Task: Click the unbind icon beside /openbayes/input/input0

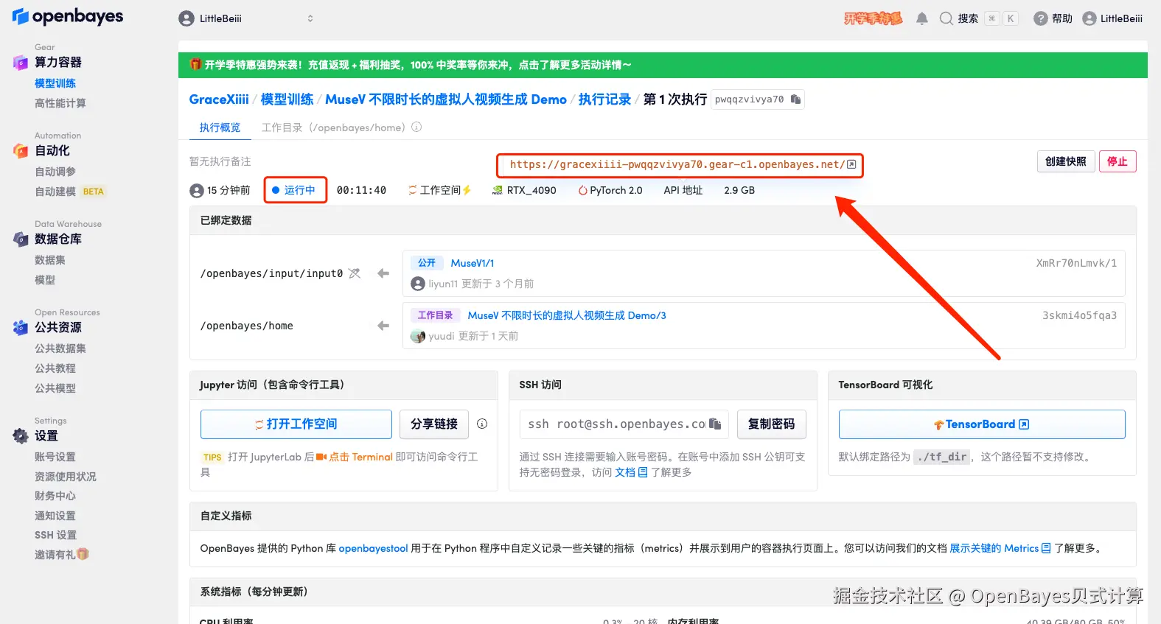Action: point(355,273)
